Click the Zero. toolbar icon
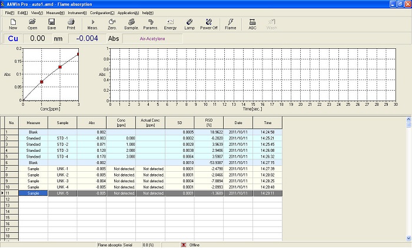The image size is (412, 250). 112,24
